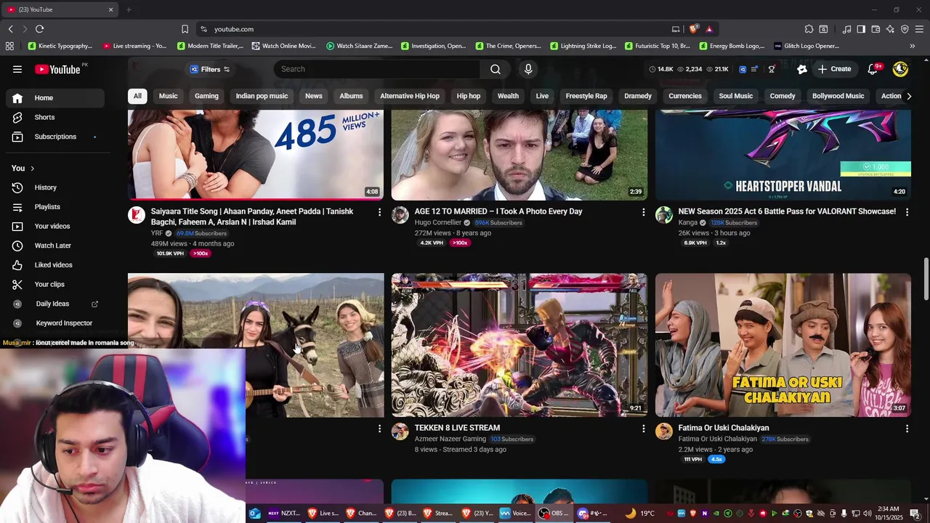Open Brave Leo AI sparkle icon
Image resolution: width=930 pixels, height=523 pixels.
(890, 29)
